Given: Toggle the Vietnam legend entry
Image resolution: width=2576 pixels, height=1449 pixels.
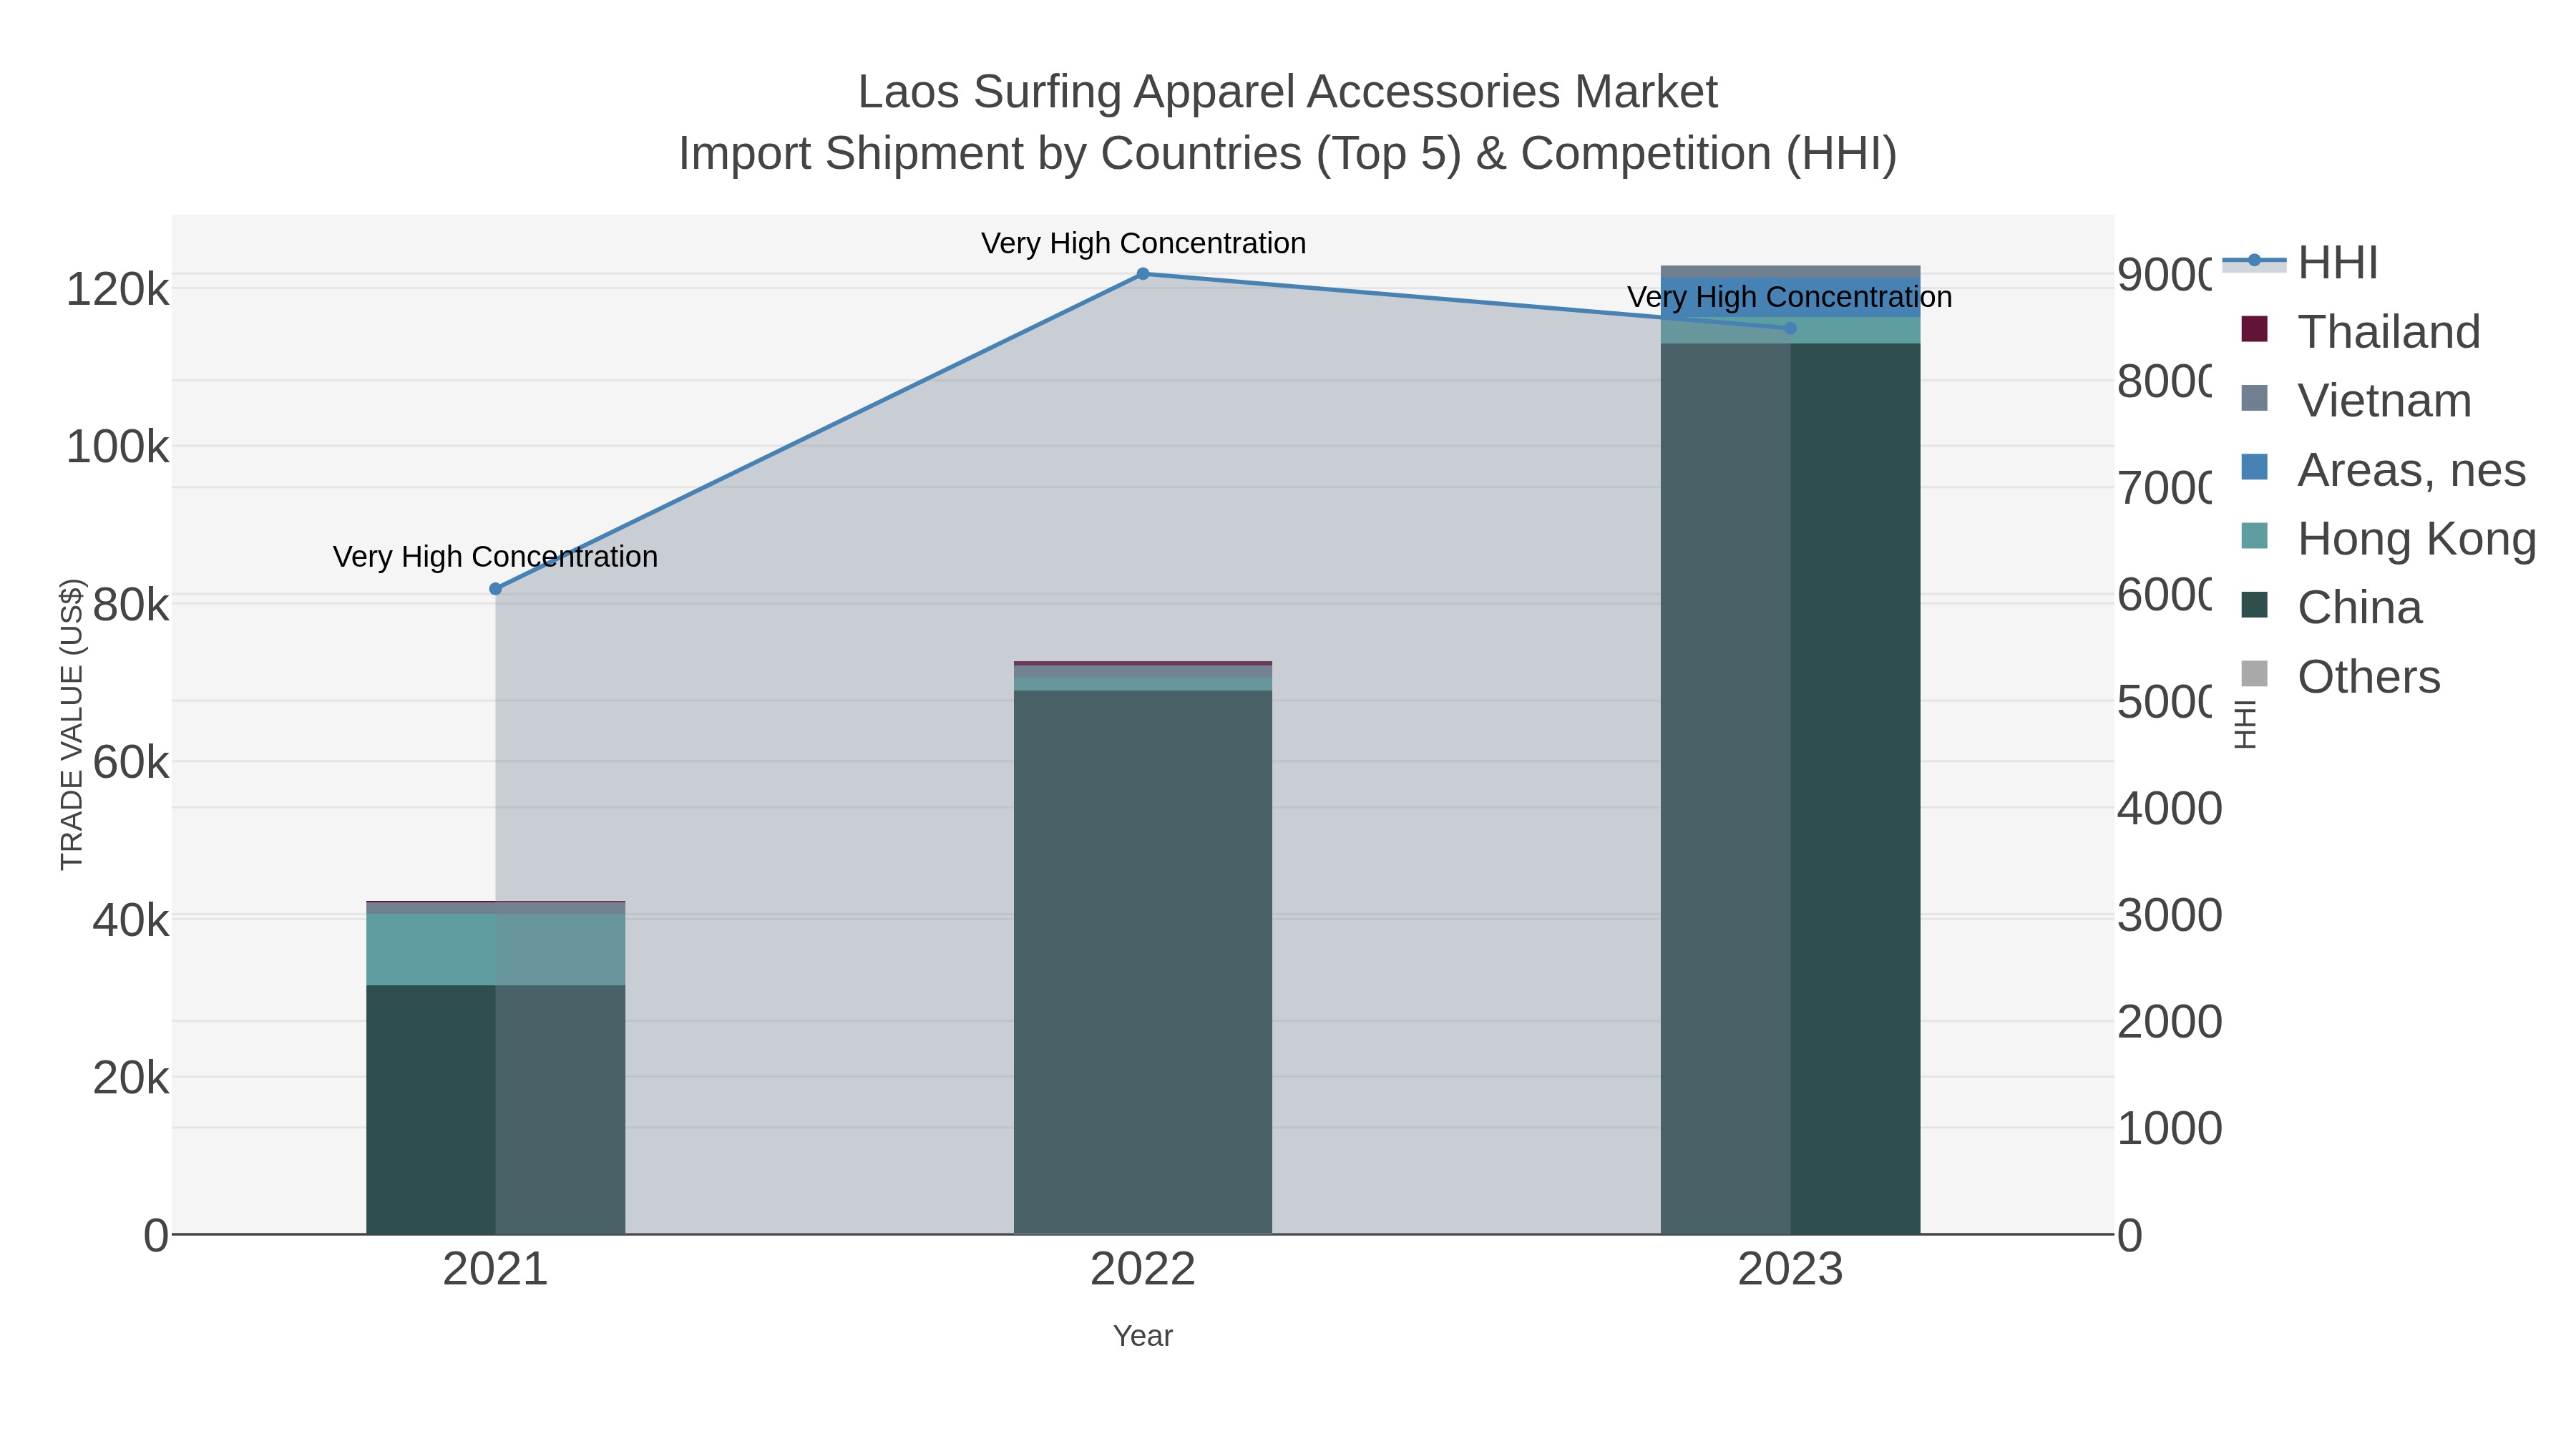Looking at the screenshot, I should 2356,401.
